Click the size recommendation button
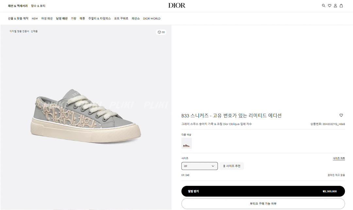Screen dimensions: 353x210 [x=232, y=166]
